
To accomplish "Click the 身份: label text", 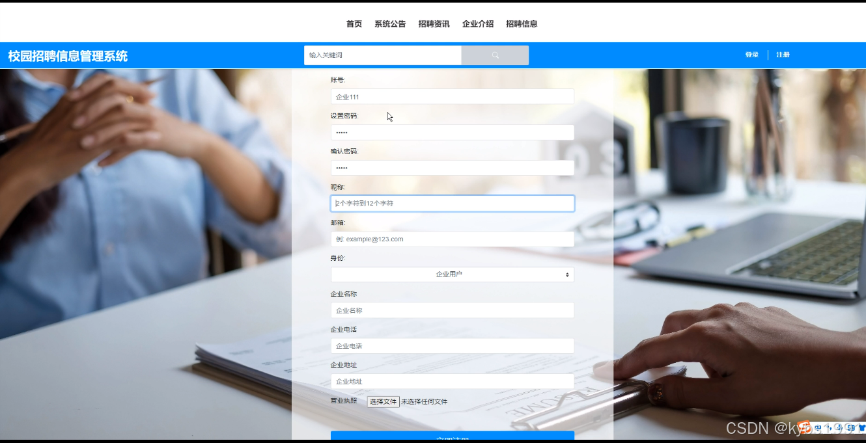I will point(338,258).
